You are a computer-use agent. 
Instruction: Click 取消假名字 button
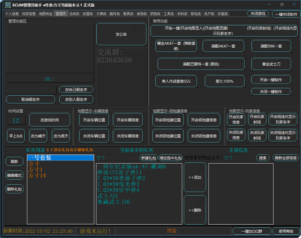tap(31, 99)
